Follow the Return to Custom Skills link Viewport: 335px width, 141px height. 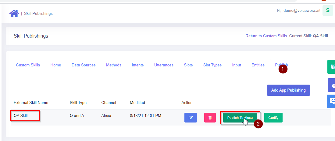pos(266,36)
